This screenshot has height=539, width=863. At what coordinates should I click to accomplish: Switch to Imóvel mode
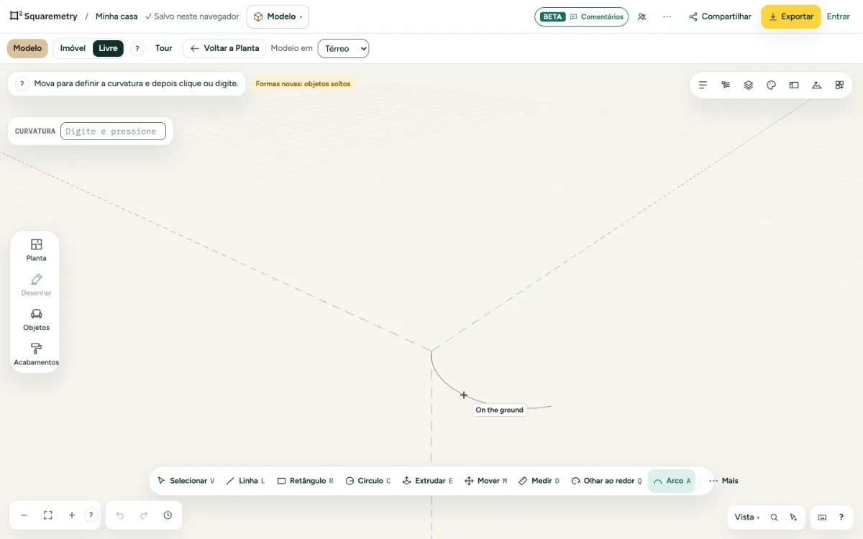73,48
